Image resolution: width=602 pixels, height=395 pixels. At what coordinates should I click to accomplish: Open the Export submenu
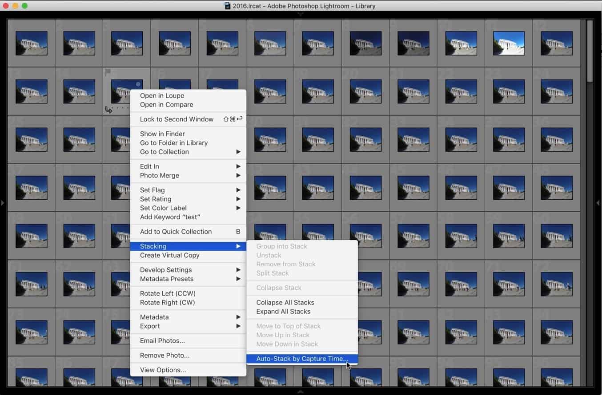pos(188,326)
